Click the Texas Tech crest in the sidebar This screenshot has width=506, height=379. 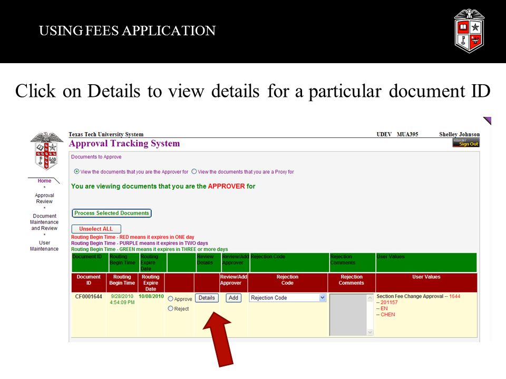point(47,151)
